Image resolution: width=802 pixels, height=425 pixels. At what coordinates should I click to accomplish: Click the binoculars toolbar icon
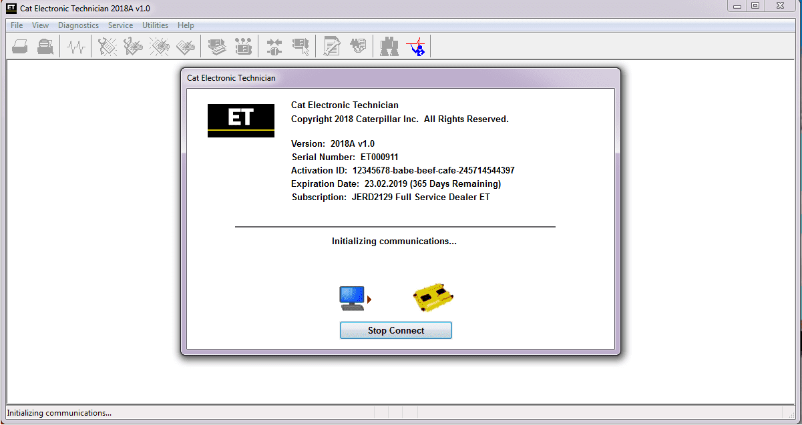[389, 47]
